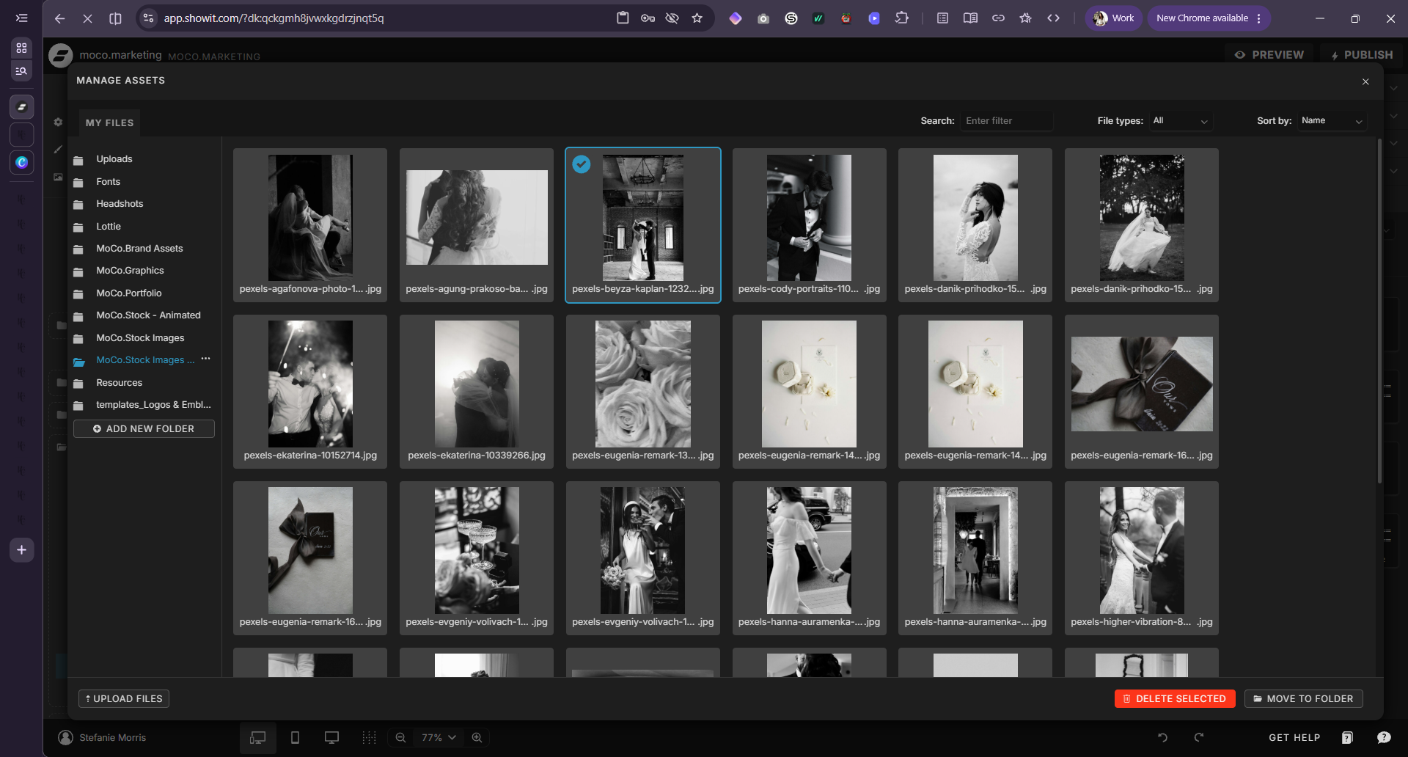The height and width of the screenshot is (757, 1408).
Task: Open the chat support bubble icon
Action: pyautogui.click(x=1384, y=738)
